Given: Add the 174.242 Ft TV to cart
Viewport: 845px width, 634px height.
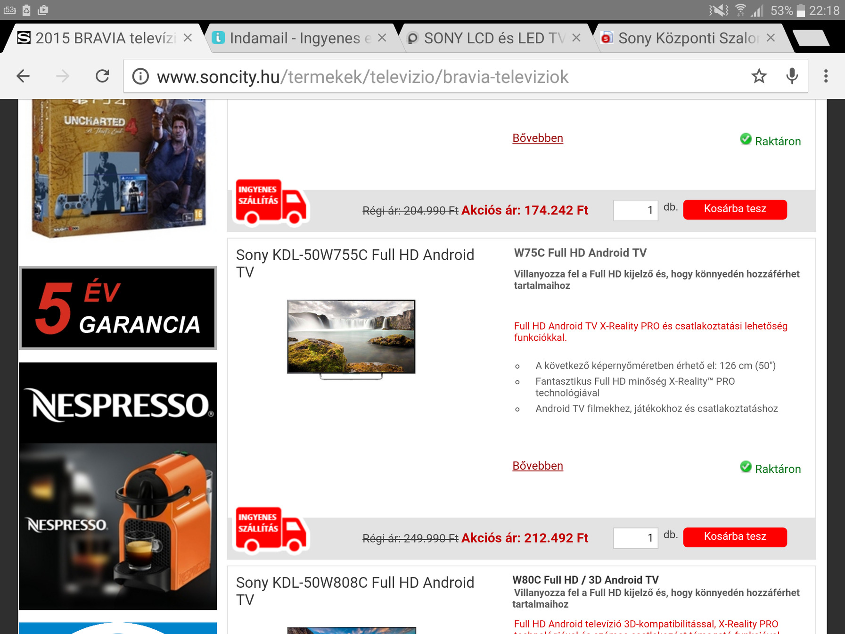Looking at the screenshot, I should [735, 209].
